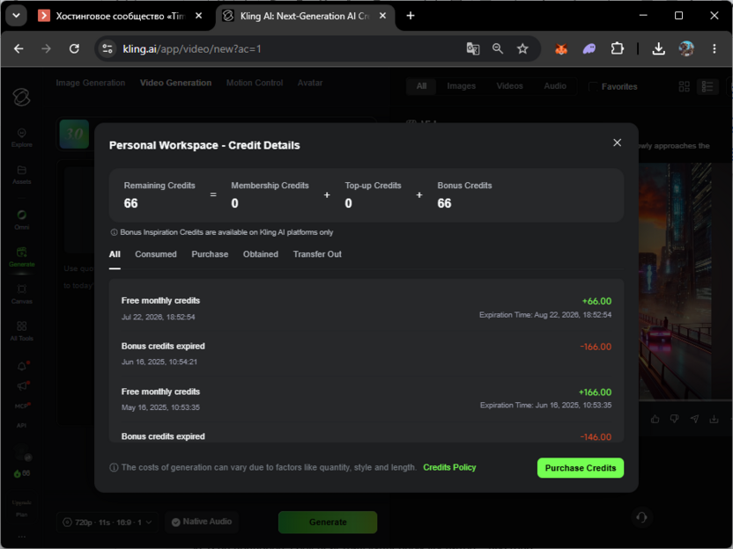Click the Purchase Credits button
733x549 pixels.
point(580,468)
